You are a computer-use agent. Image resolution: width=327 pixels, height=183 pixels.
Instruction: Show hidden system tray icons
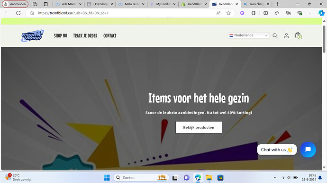tap(275, 178)
